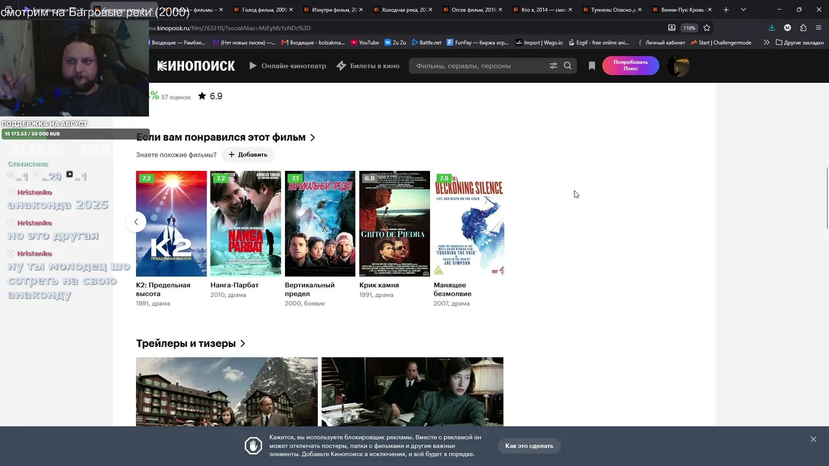This screenshot has height=466, width=829.
Task: Open the 'К2: Предельная высота' title link
Action: click(163, 289)
